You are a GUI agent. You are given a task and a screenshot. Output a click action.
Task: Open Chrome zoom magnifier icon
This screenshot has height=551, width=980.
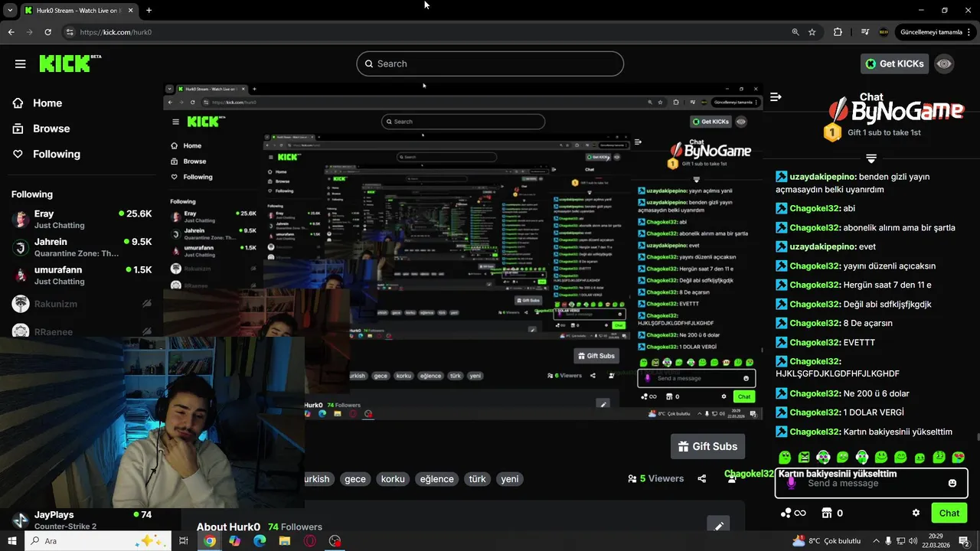795,32
